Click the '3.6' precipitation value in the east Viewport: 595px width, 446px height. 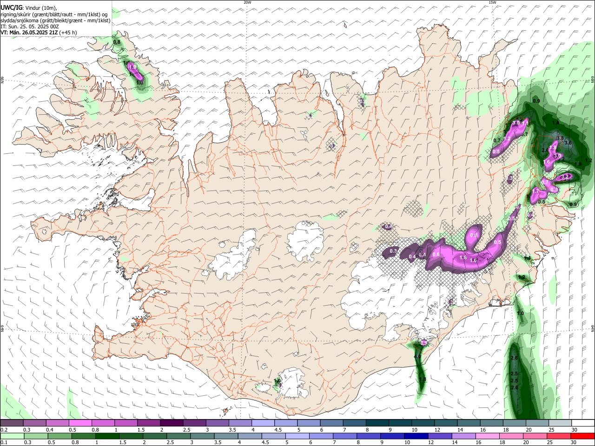[568, 143]
